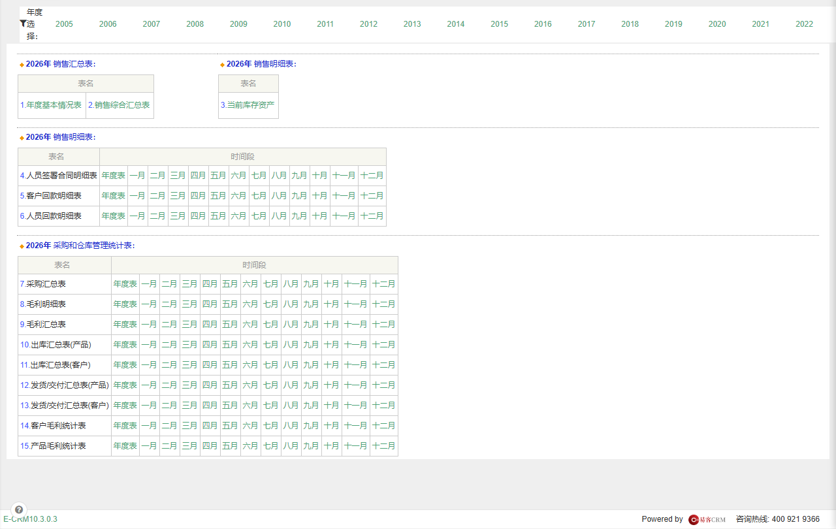Screen dimensions: 836x529
Task: Click the filter funnel icon beside 年度选择
Action: [x=23, y=24]
